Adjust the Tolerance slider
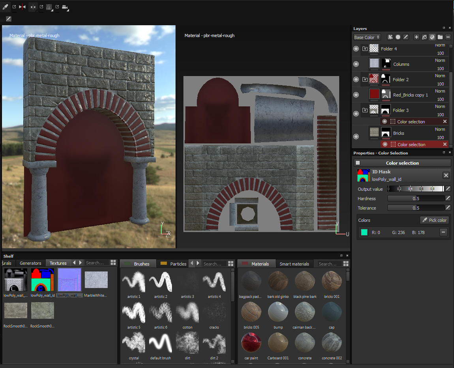The image size is (454, 368). [416, 208]
